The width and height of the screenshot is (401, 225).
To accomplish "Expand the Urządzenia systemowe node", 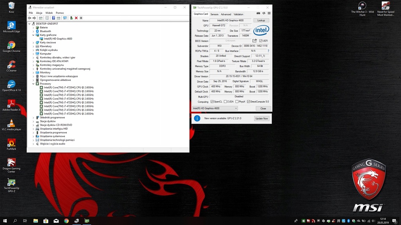I will pyautogui.click(x=33, y=136).
